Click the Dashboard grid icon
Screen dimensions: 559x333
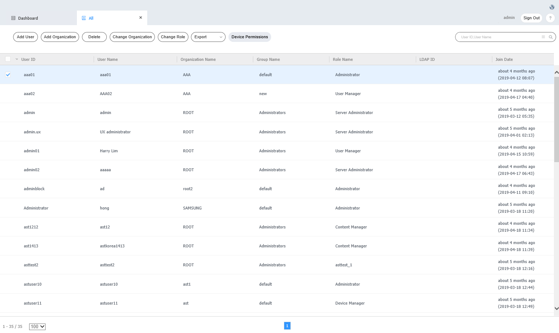13,18
